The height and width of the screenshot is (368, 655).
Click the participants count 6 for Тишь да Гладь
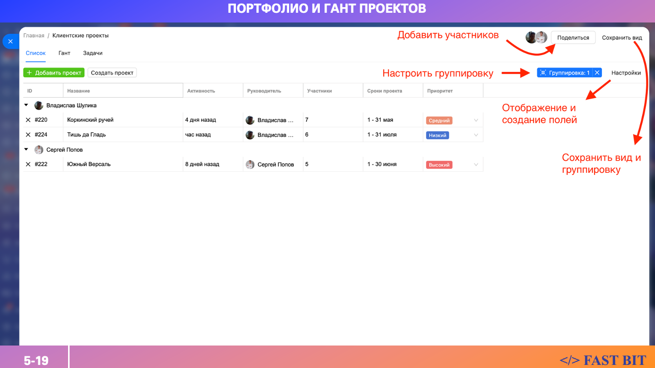click(307, 135)
